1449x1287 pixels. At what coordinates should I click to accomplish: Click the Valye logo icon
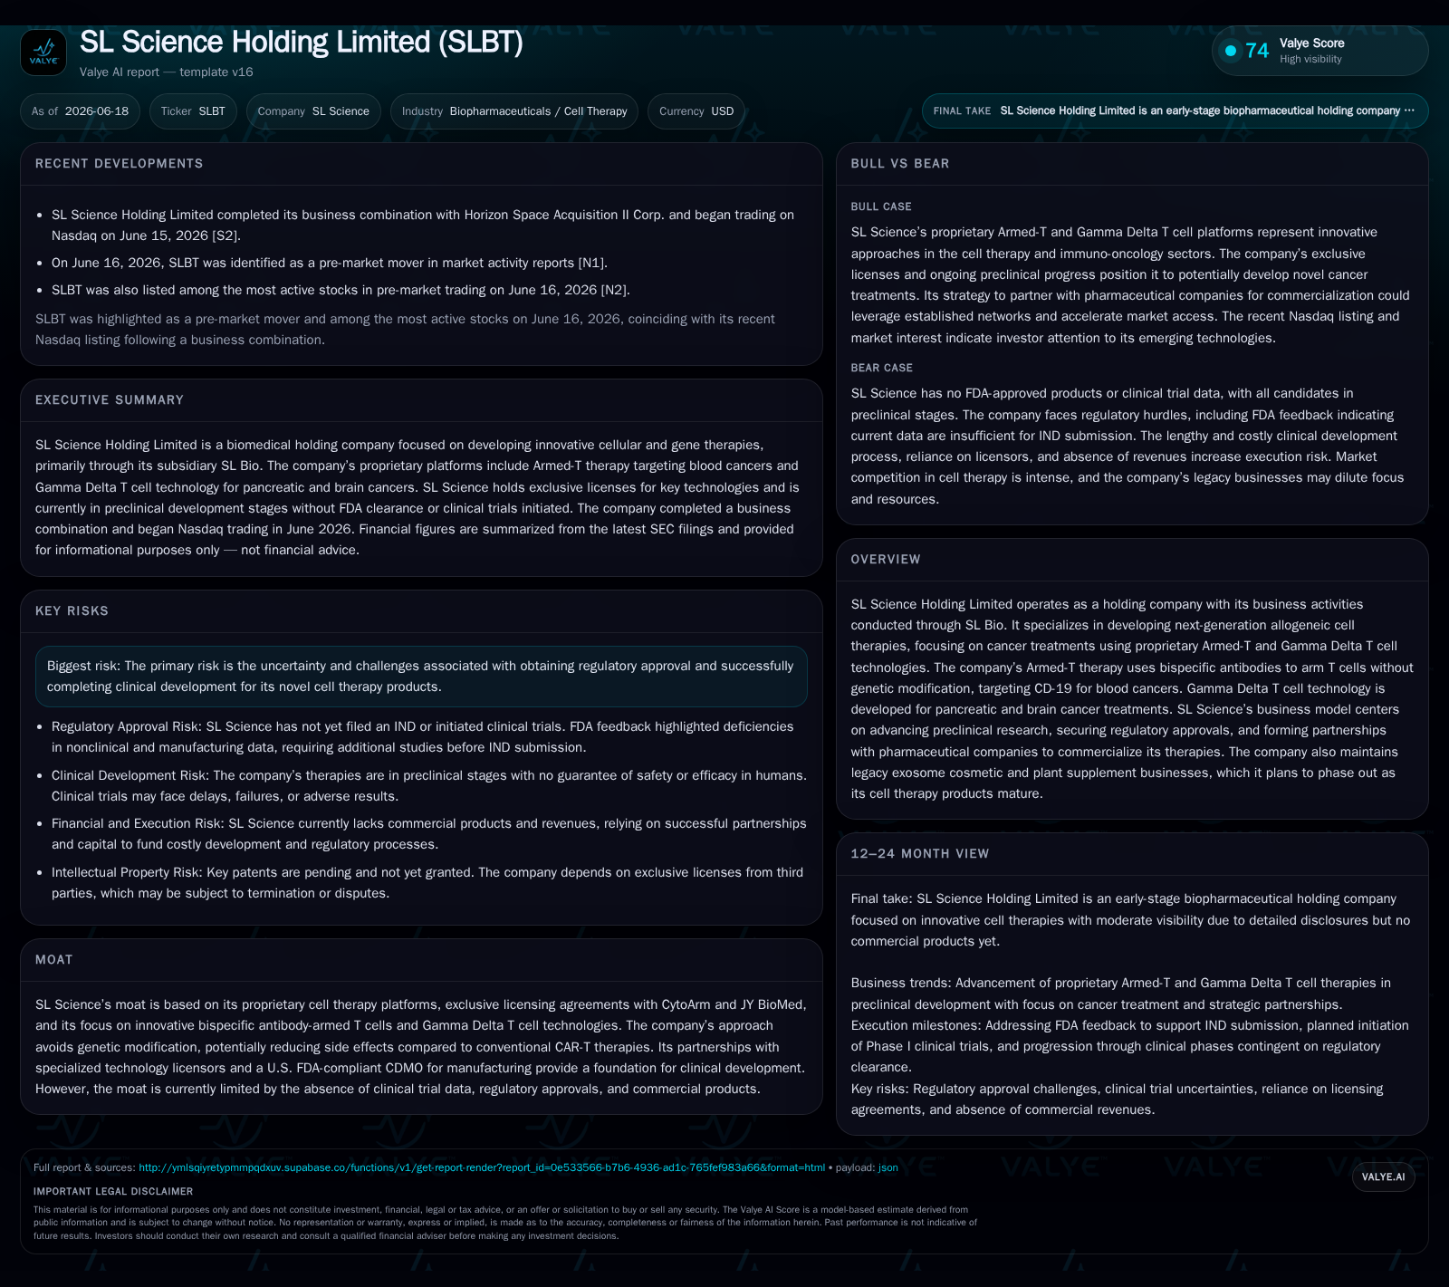tap(43, 53)
